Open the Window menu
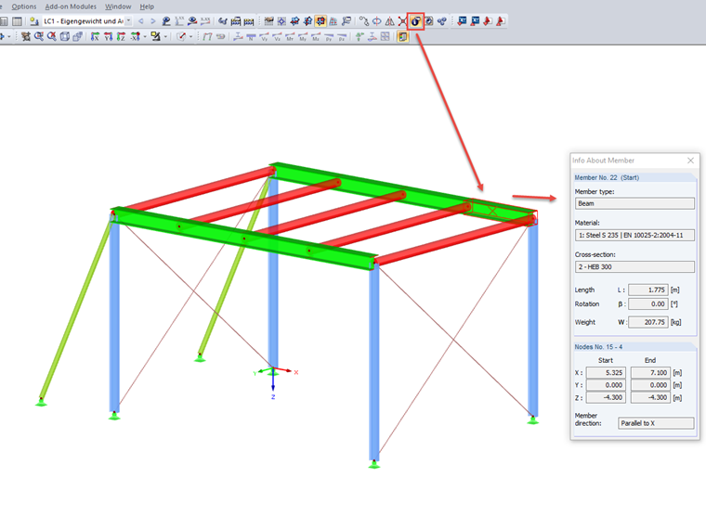 118,6
